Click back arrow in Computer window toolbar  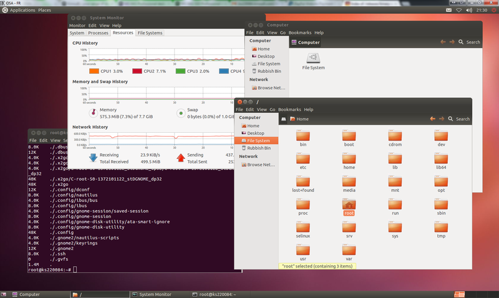(x=443, y=42)
